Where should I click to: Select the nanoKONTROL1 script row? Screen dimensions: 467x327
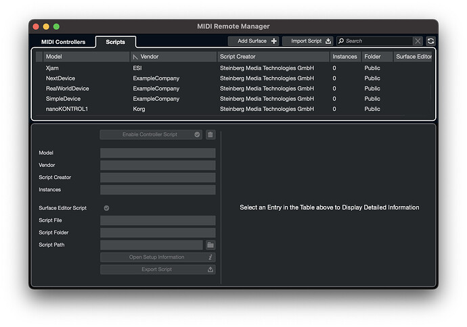click(234, 109)
